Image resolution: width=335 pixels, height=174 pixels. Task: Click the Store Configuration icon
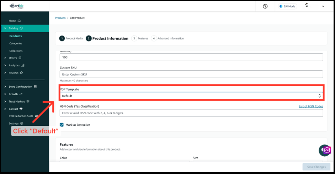coord(35,87)
